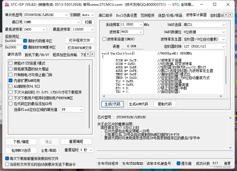Click 打开EEPROM文件 button
Screen dimensions: 237x171
pos(80,48)
